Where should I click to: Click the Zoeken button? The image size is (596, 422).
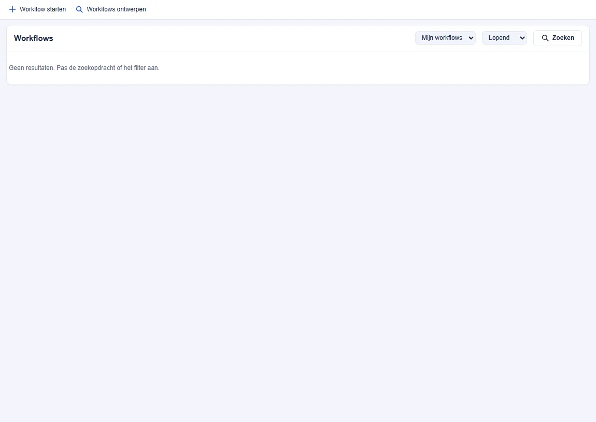click(x=558, y=38)
